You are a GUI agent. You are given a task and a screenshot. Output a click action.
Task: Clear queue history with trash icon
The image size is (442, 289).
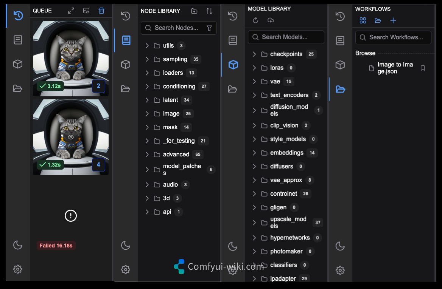101,11
